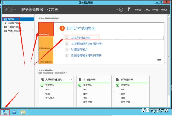Open 可管理性 in 文件和存储服务 tile
Viewport: 172px width, 116px height.
click(x=50, y=85)
